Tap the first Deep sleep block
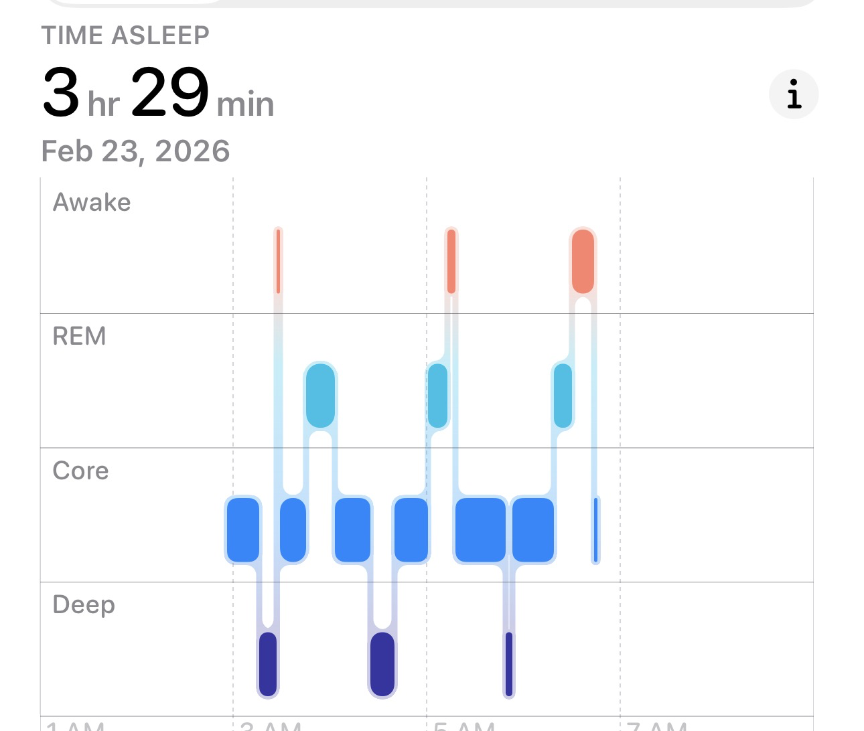This screenshot has height=731, width=864. click(x=268, y=663)
